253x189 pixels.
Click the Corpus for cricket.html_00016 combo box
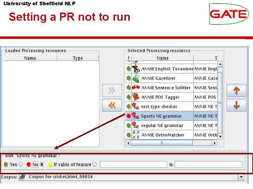point(131,177)
